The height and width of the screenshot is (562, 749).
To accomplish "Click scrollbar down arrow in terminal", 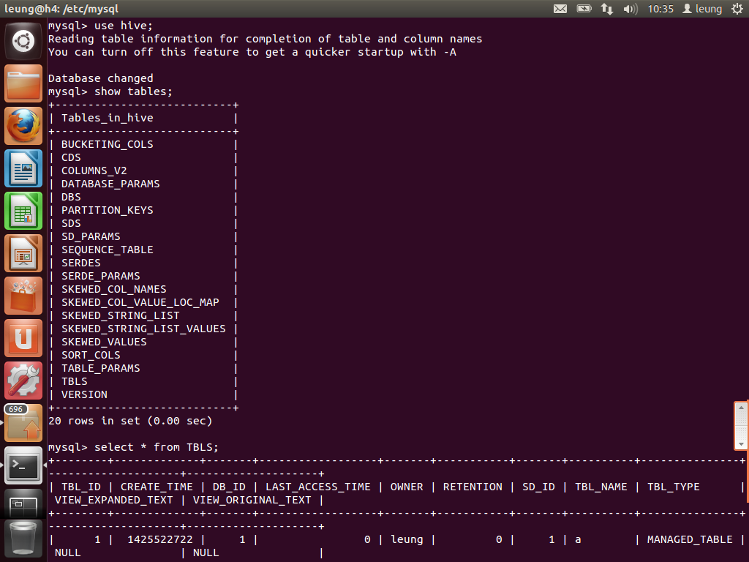I will point(741,444).
